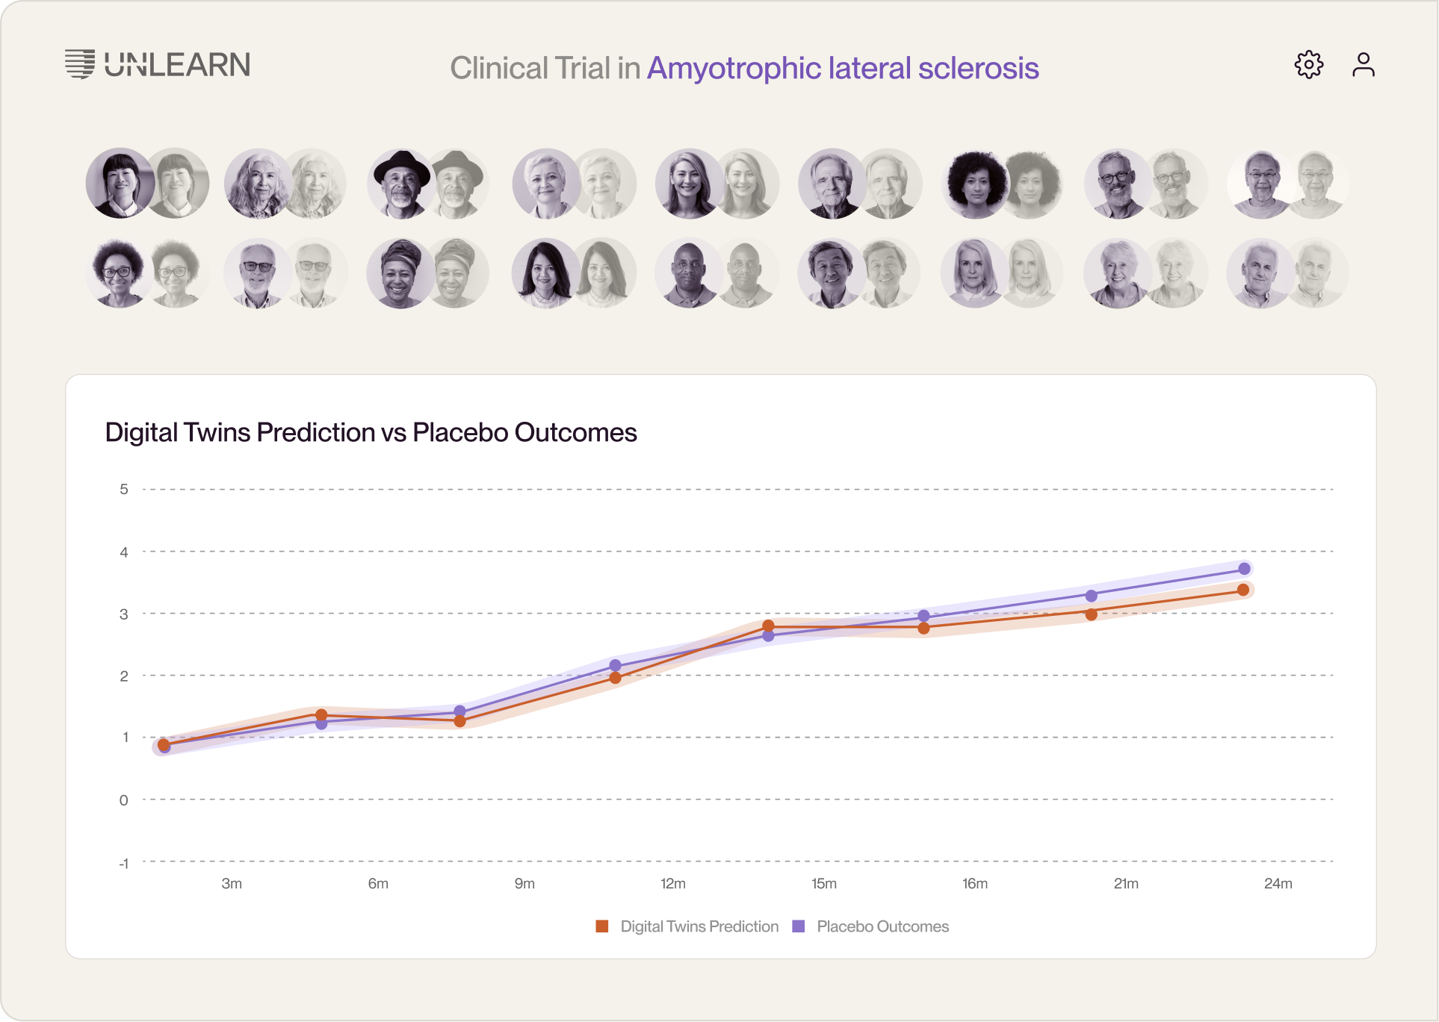Select the y-axis label 5
1439x1022 pixels.
(x=124, y=490)
